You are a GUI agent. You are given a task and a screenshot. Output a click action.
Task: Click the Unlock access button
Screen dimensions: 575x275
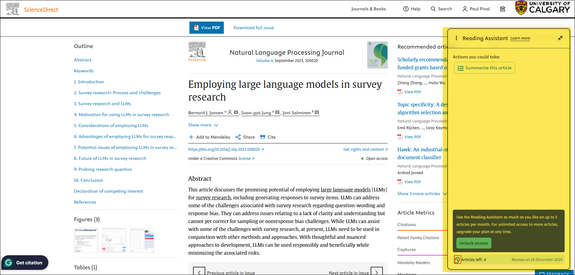[x=473, y=243]
